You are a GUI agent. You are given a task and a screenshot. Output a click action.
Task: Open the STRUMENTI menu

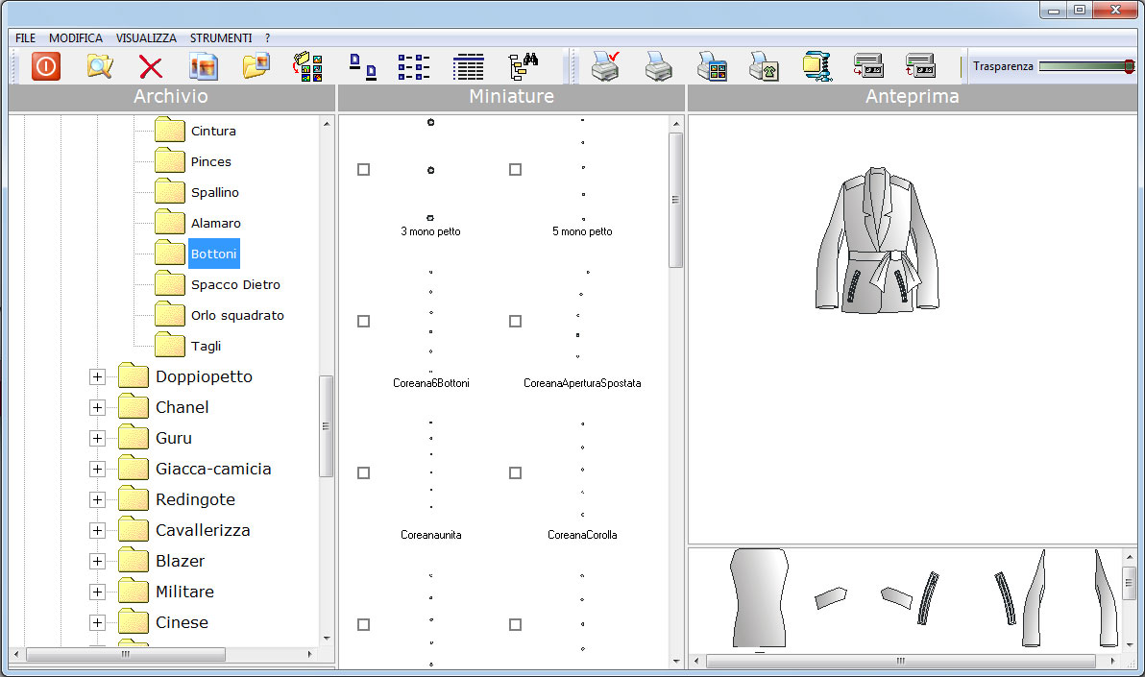[221, 38]
